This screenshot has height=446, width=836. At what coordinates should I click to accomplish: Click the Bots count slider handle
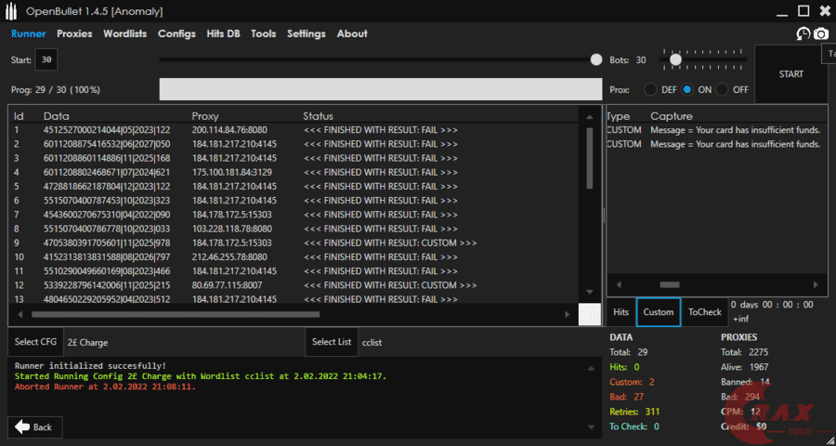tap(675, 59)
